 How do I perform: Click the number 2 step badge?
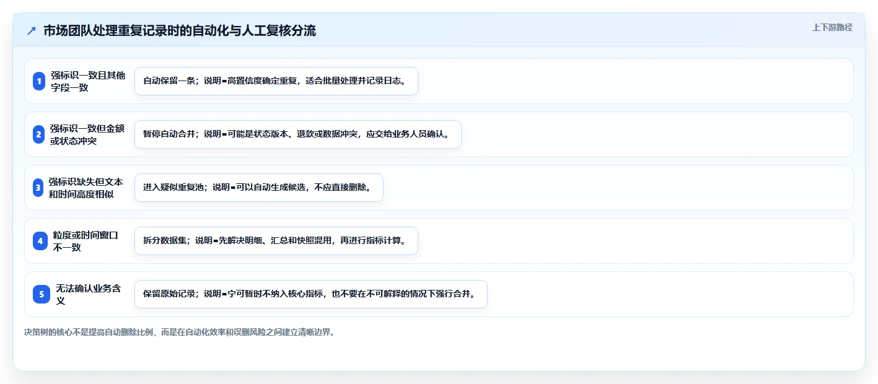[x=38, y=134]
